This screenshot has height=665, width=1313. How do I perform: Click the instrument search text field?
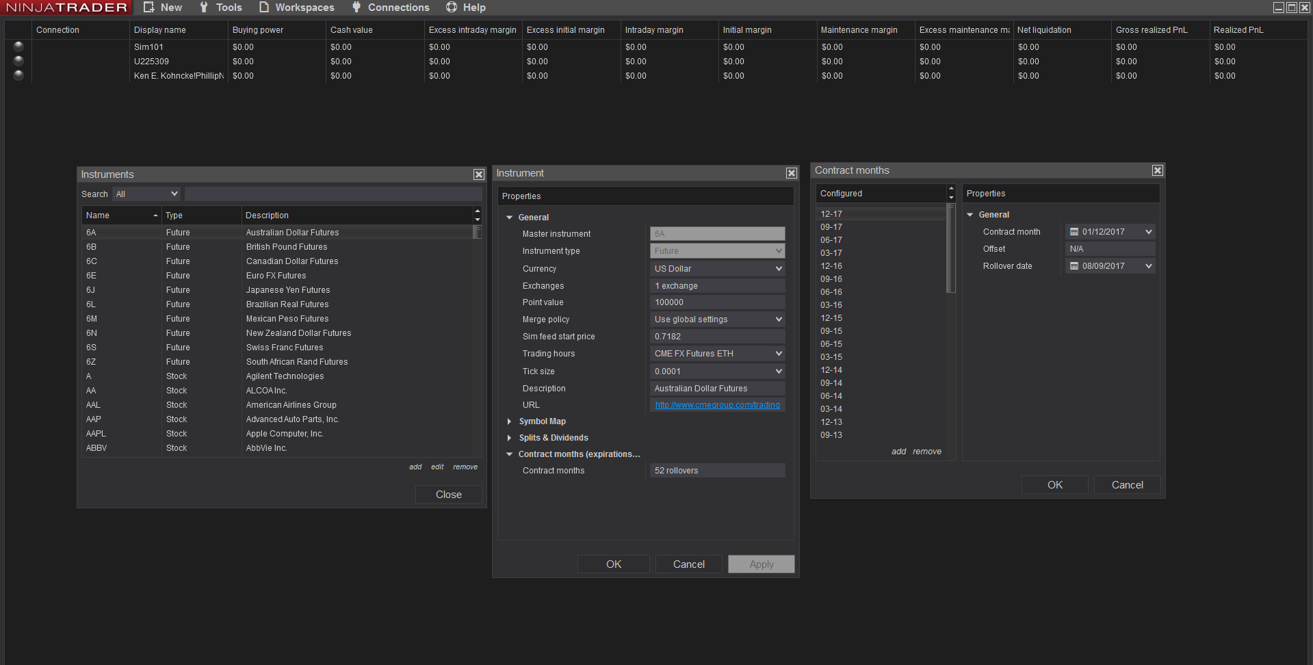[x=333, y=194]
